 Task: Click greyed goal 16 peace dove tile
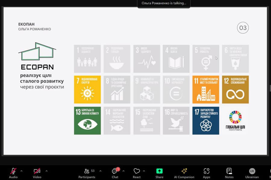pos(176,121)
